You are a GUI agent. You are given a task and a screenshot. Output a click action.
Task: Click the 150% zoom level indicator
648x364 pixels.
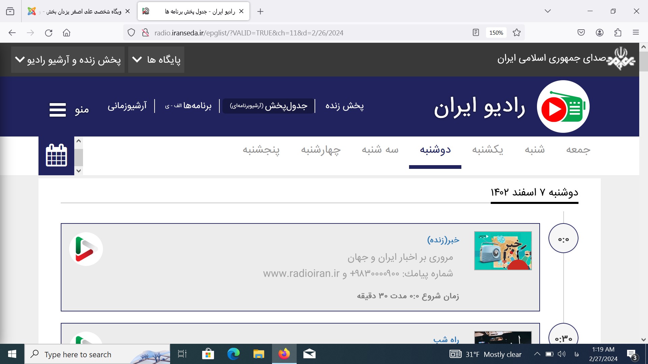(x=496, y=33)
